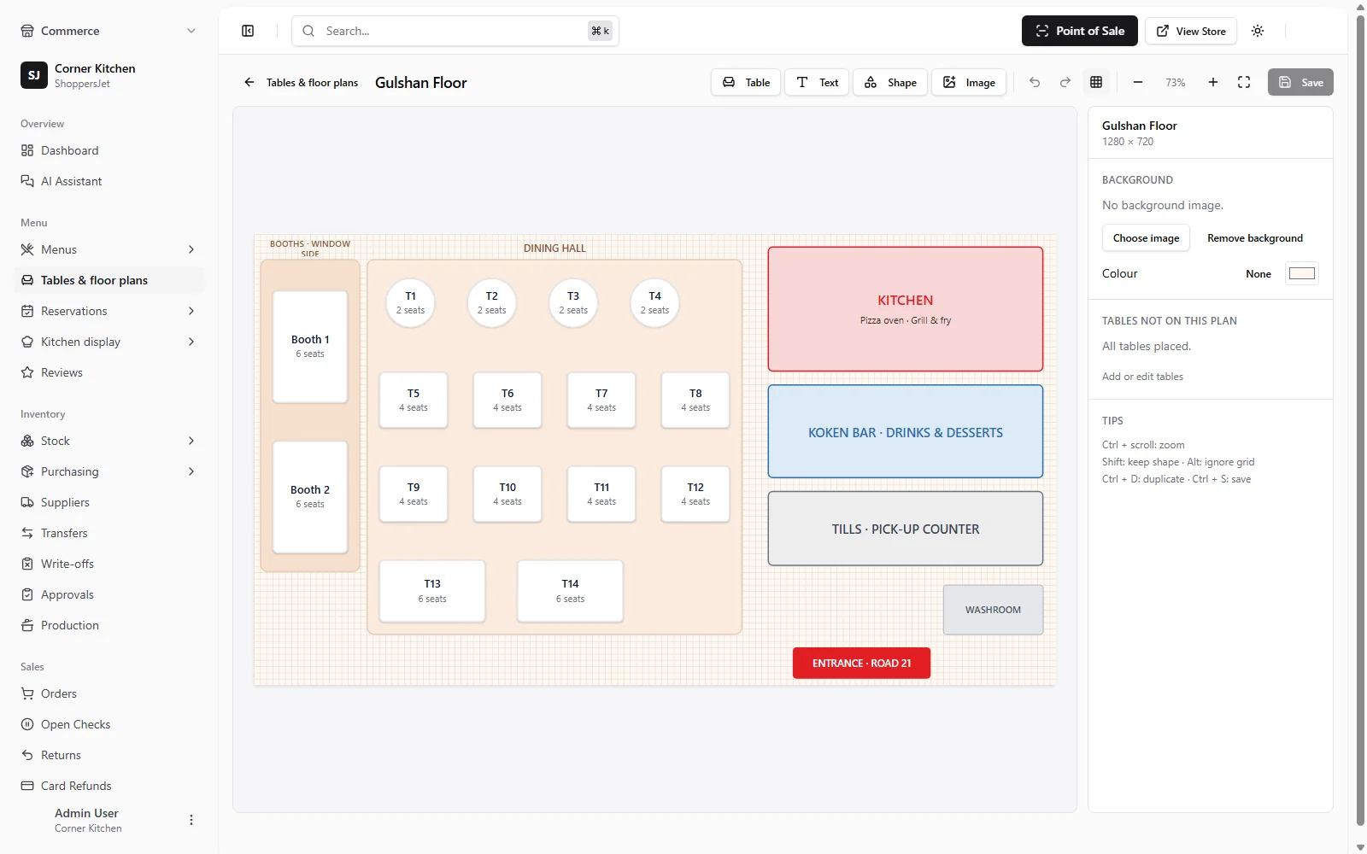
Task: Click the Tables & floor plans breadcrumb
Action: coord(312,83)
